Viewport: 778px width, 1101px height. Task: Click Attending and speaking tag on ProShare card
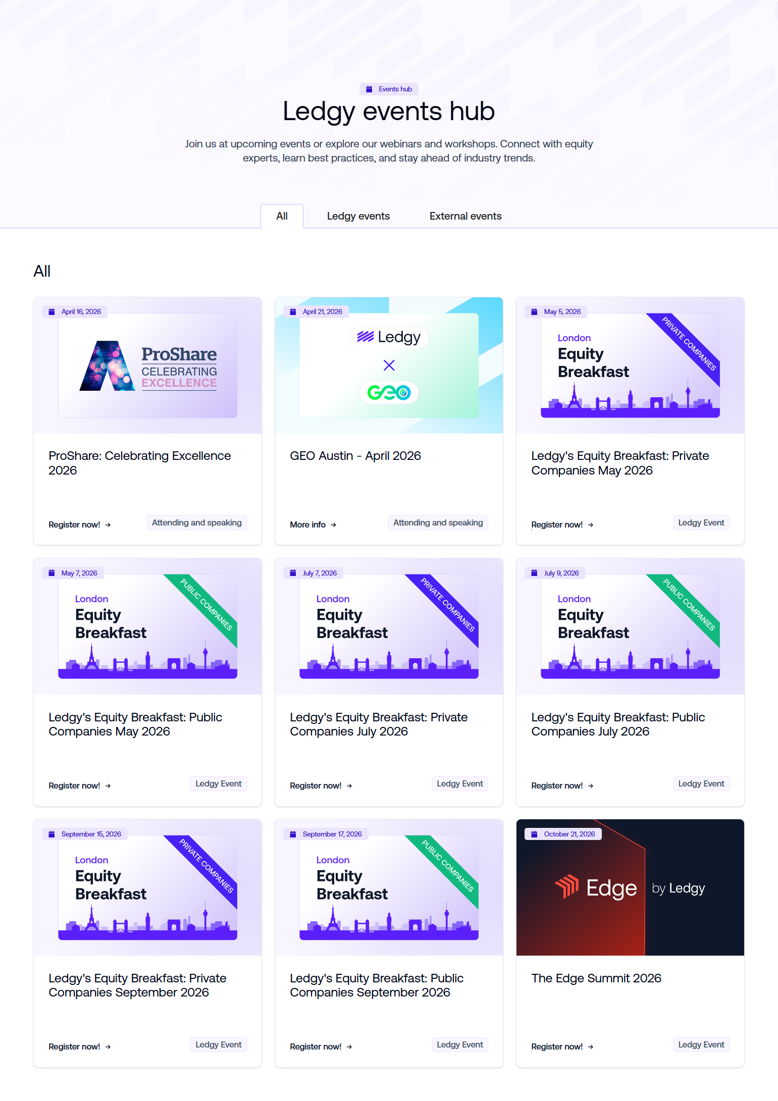point(197,522)
